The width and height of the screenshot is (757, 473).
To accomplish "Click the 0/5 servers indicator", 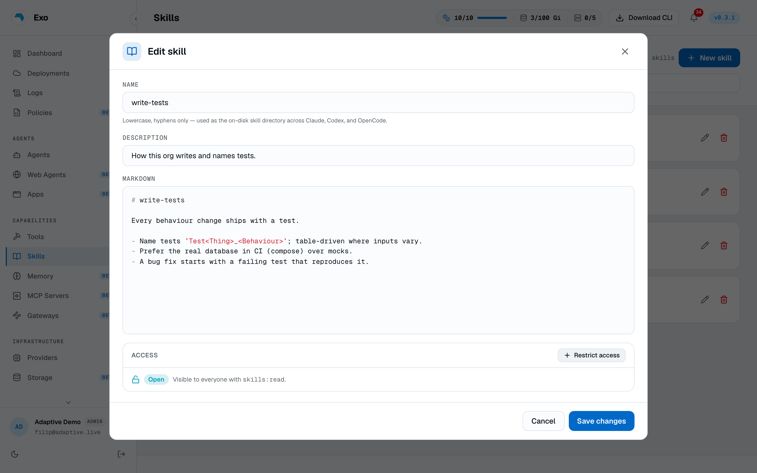I will coord(585,18).
